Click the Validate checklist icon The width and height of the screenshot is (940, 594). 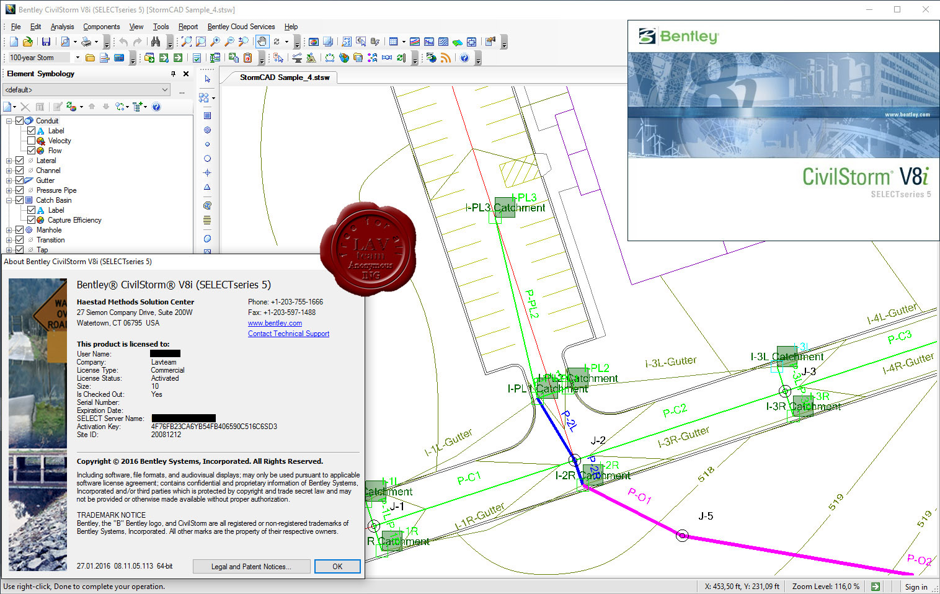[x=197, y=58]
